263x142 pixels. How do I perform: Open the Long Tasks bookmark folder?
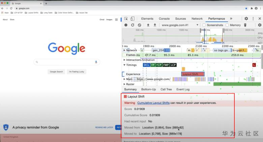(47, 13)
